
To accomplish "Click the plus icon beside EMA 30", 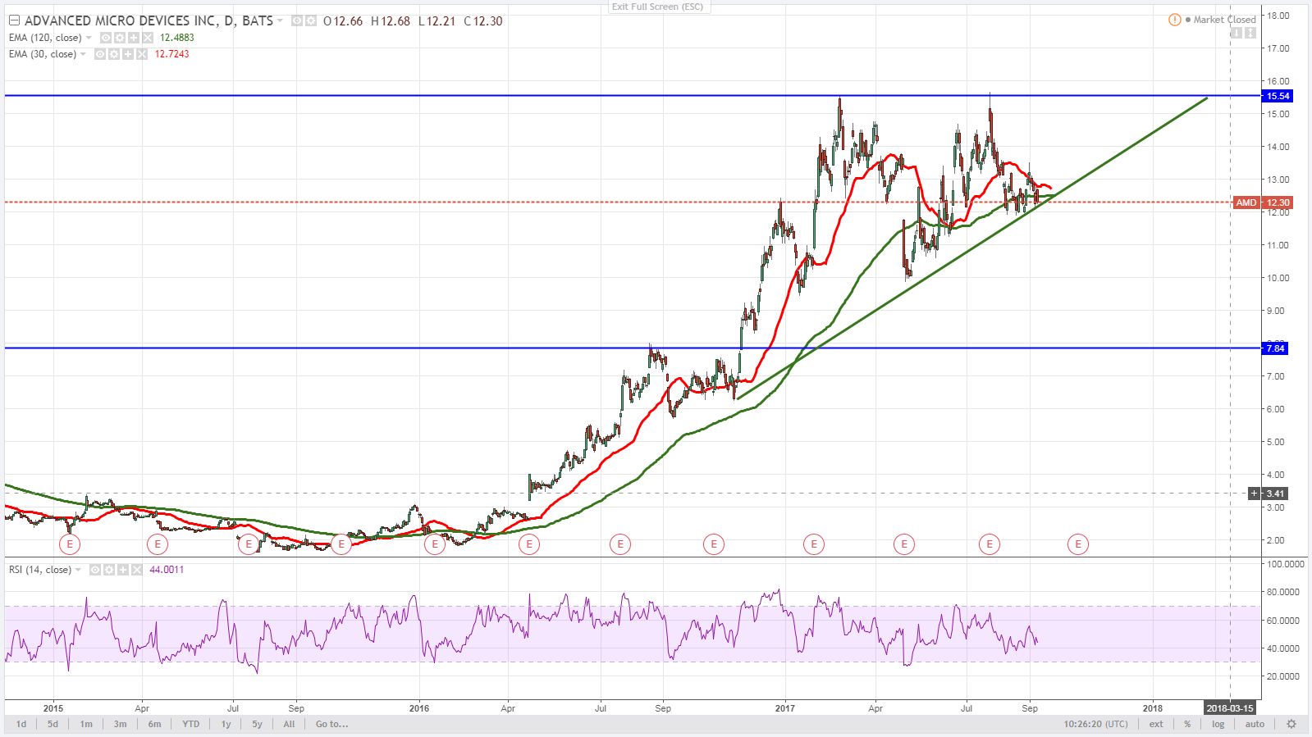I will (x=128, y=54).
